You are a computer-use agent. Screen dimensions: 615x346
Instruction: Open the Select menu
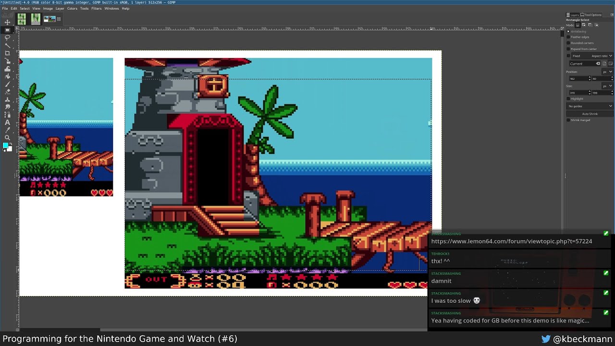pos(25,8)
